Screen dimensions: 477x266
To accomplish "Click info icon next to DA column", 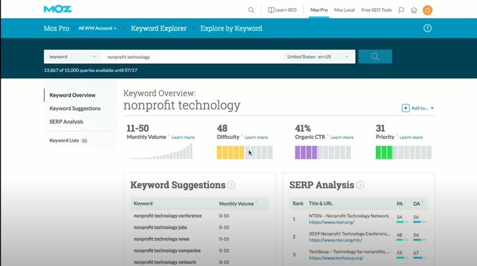I will 423,202.
